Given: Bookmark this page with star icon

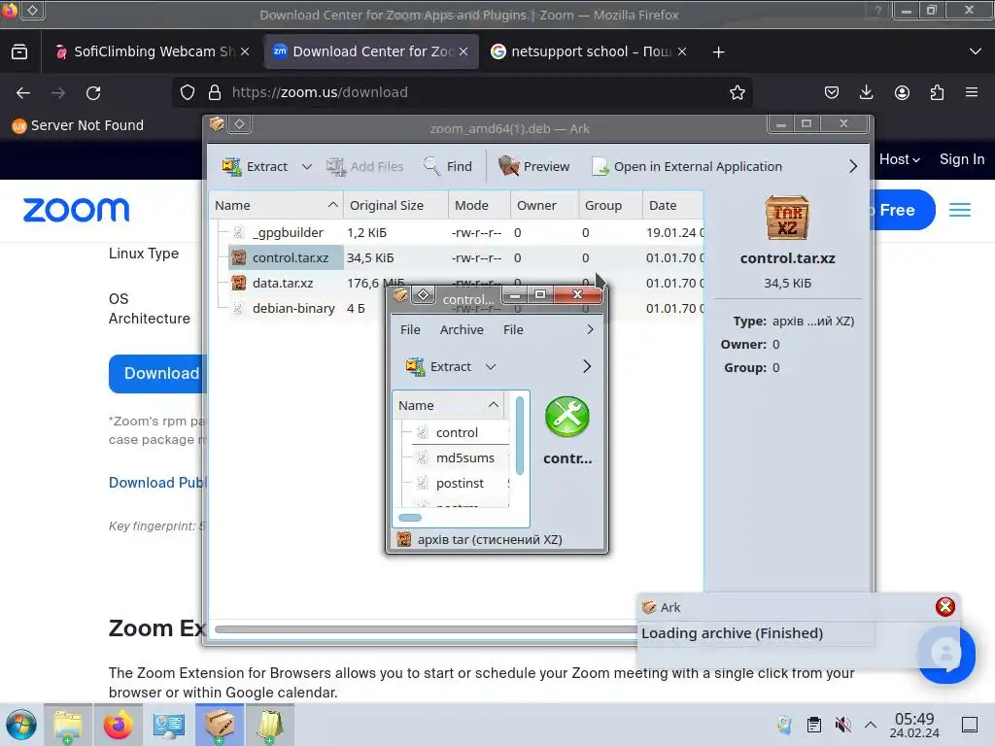Looking at the screenshot, I should click(x=738, y=92).
